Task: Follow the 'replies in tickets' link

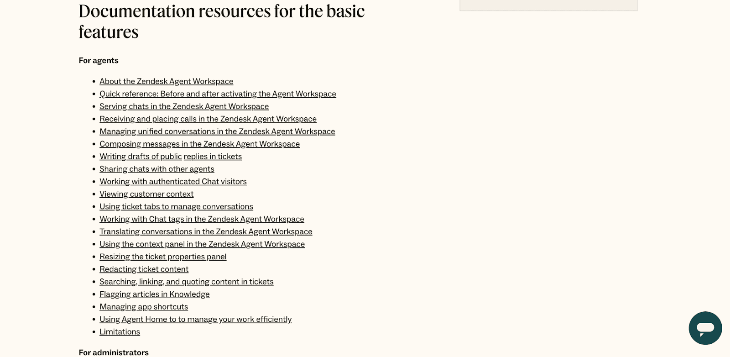Action: pos(213,157)
